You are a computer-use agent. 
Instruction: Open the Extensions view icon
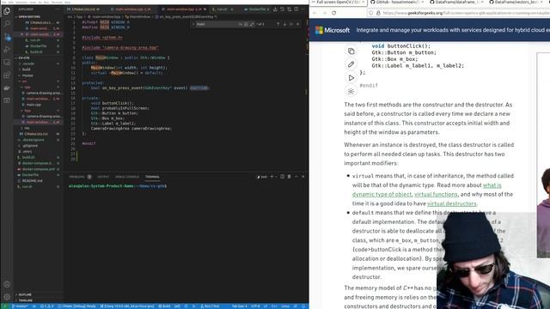tap(7, 75)
